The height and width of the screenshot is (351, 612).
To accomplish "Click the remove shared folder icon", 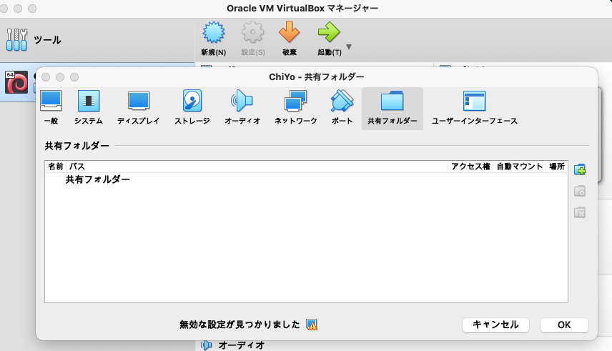I will click(580, 213).
